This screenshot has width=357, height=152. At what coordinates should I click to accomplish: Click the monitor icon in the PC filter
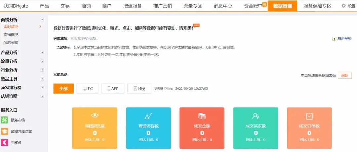pyautogui.click(x=85, y=89)
